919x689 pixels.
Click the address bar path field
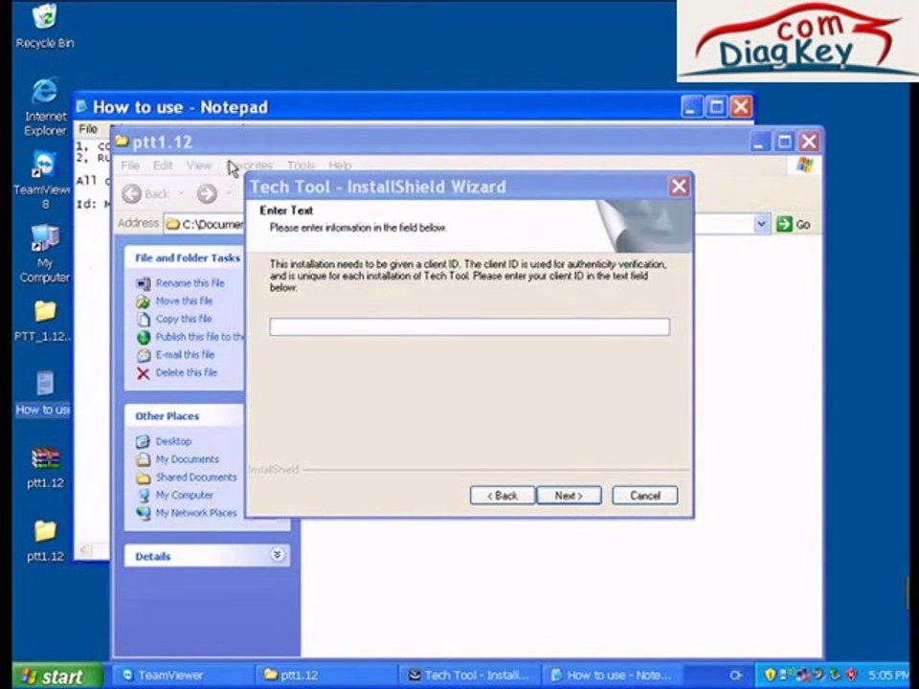click(204, 224)
